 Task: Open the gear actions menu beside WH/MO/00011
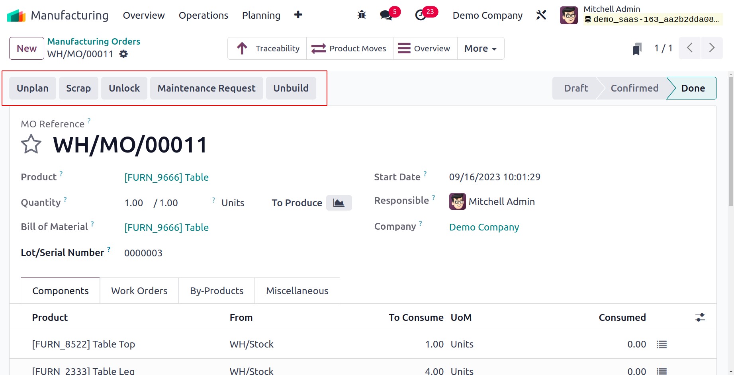point(123,54)
